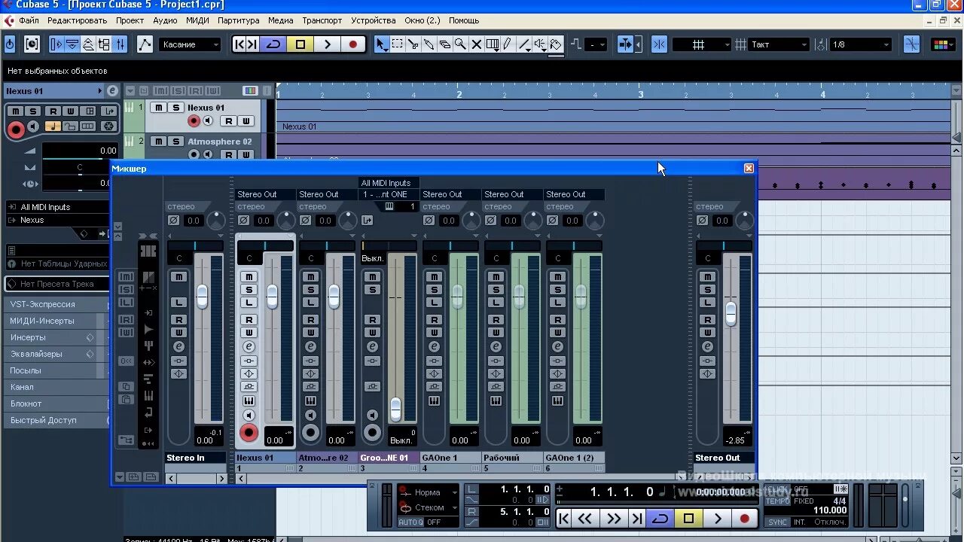Click Stop in the top toolbar
The image size is (964, 542).
[300, 44]
